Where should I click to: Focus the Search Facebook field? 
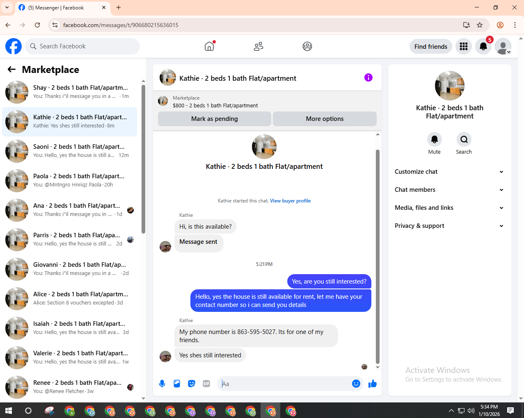pyautogui.click(x=82, y=46)
